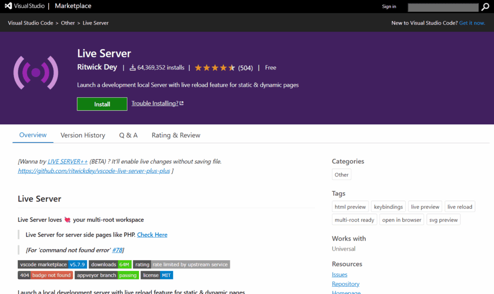
Task: Open the rating rate limited badge
Action: [x=181, y=265]
